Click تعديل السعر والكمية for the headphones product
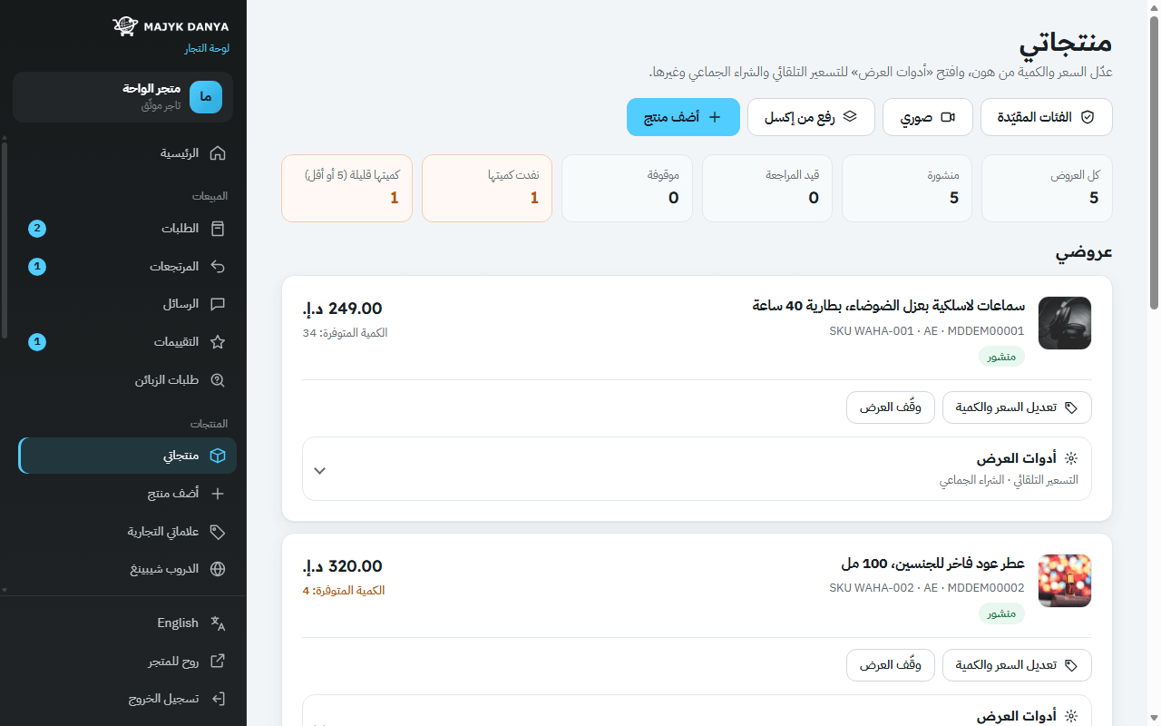The width and height of the screenshot is (1161, 726). coord(1017,407)
